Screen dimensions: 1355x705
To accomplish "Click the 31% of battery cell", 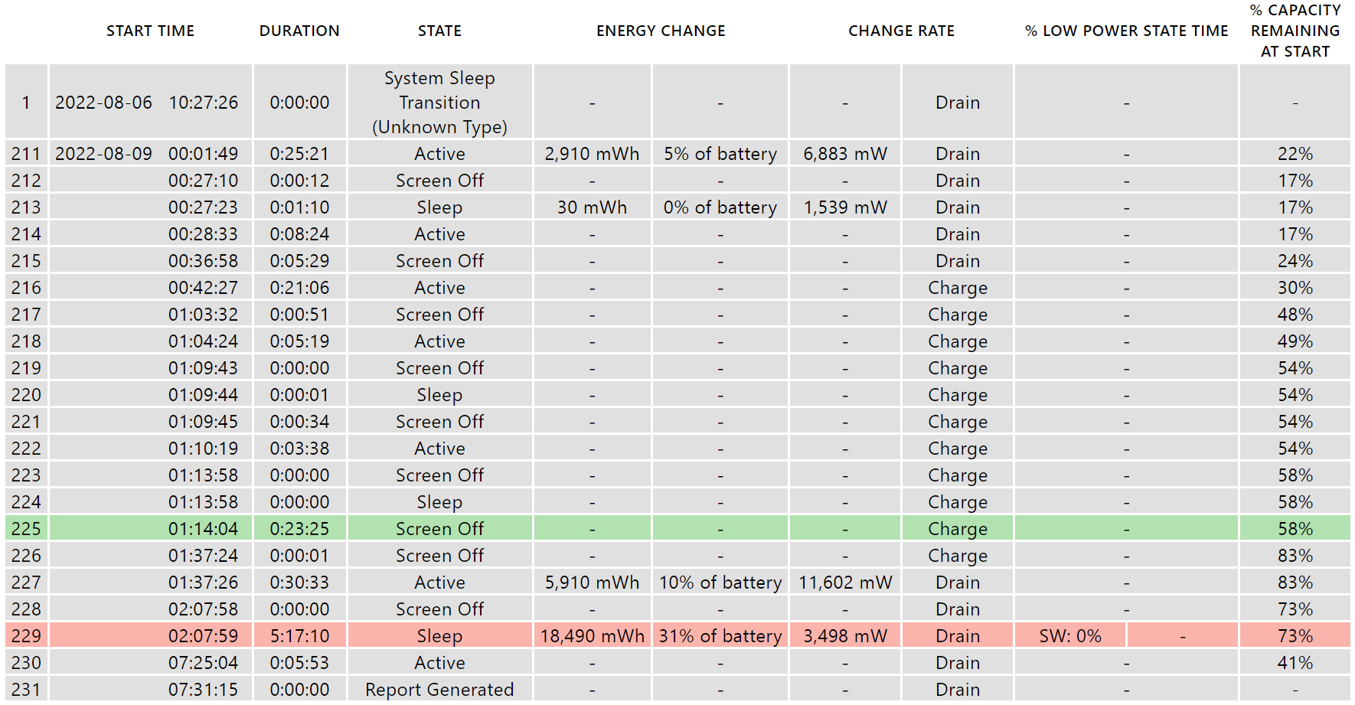I will coord(720,635).
